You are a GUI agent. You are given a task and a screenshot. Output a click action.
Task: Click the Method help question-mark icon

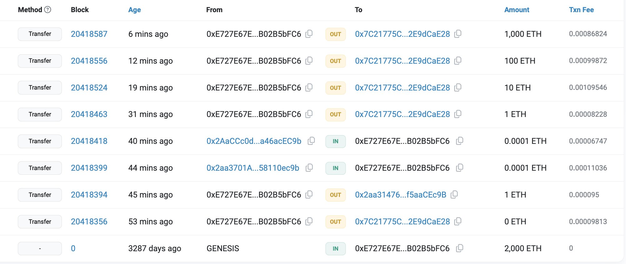point(47,10)
